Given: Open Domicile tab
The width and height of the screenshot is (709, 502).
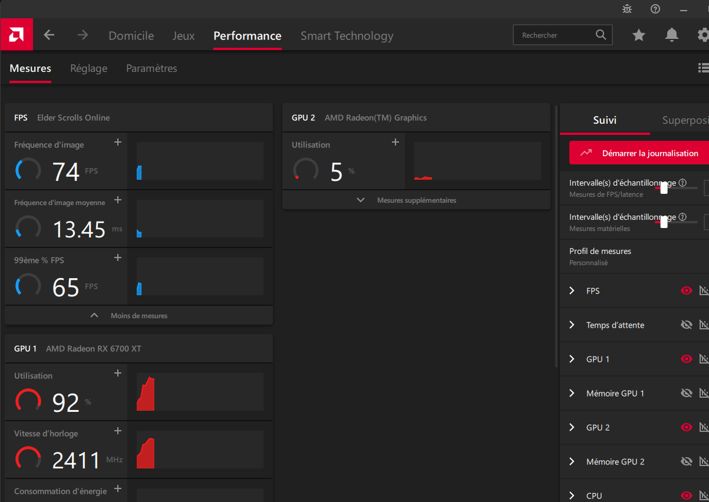Looking at the screenshot, I should [x=131, y=35].
